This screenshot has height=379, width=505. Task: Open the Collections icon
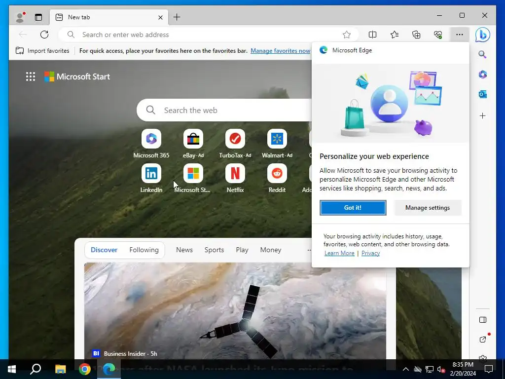click(x=416, y=35)
